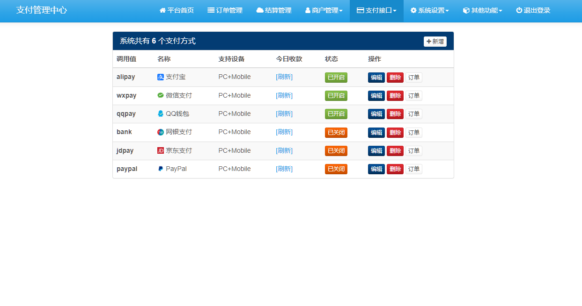The image size is (582, 306).
Task: Click the 今日收款 column header
Action: point(289,59)
